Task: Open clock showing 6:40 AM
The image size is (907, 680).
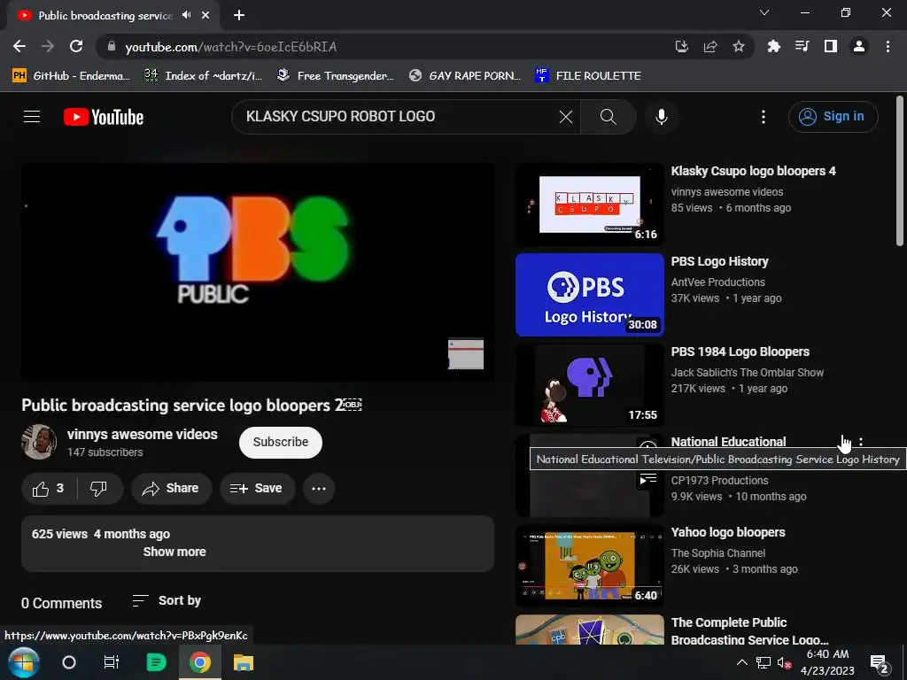Action: (x=828, y=662)
